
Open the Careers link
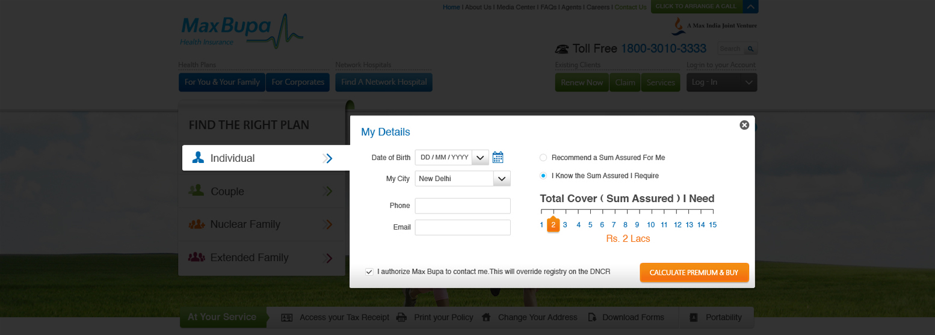[x=598, y=7]
